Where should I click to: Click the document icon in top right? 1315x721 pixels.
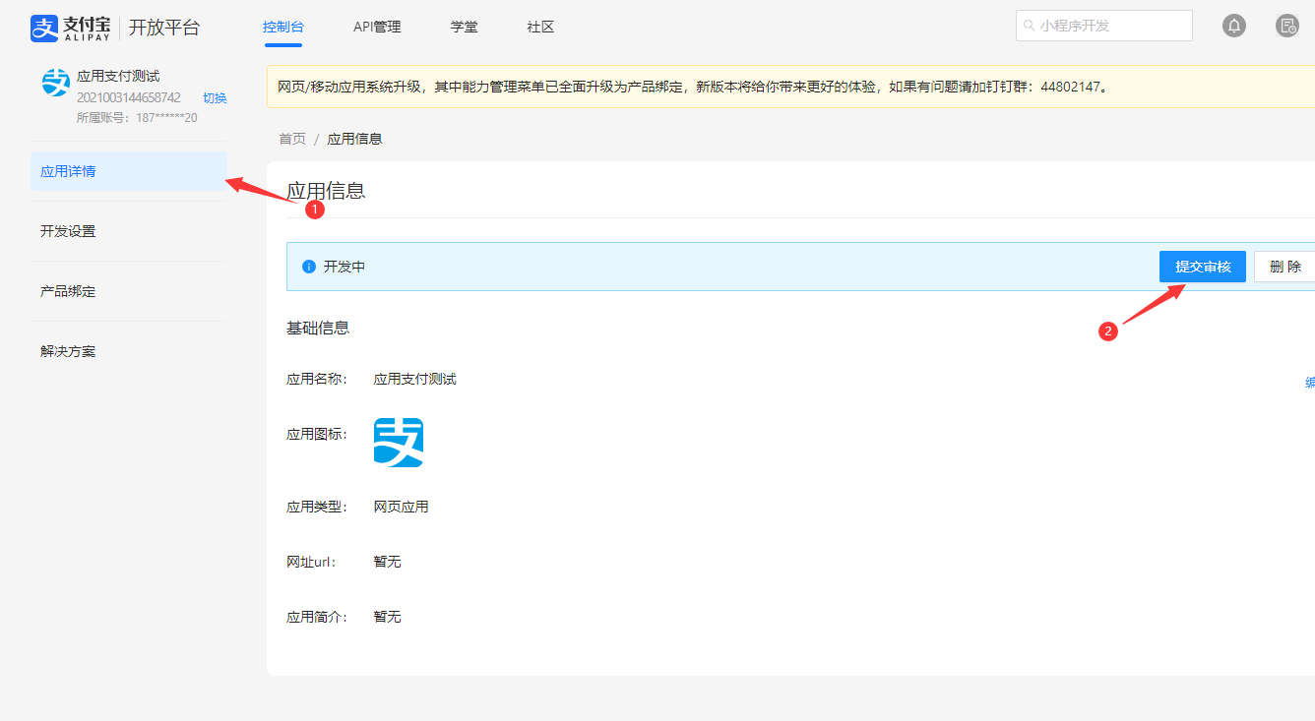pyautogui.click(x=1286, y=27)
